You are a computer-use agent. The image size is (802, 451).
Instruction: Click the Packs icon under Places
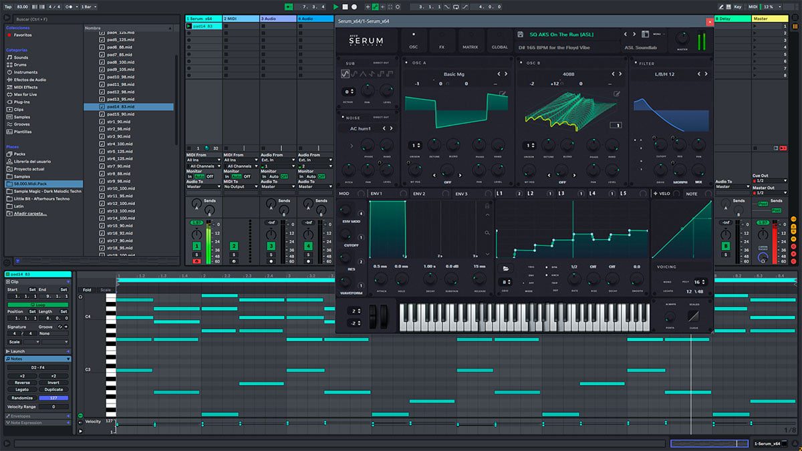pyautogui.click(x=9, y=154)
